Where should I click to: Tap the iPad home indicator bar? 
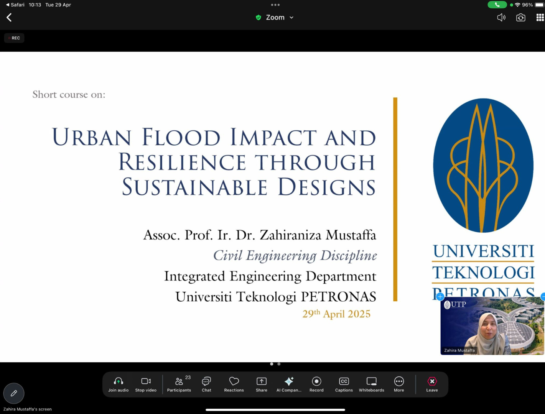tap(275, 410)
